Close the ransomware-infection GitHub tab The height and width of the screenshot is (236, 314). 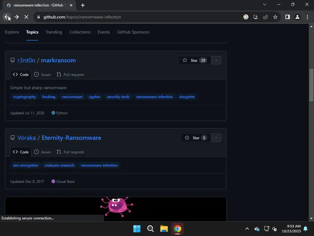(71, 5)
